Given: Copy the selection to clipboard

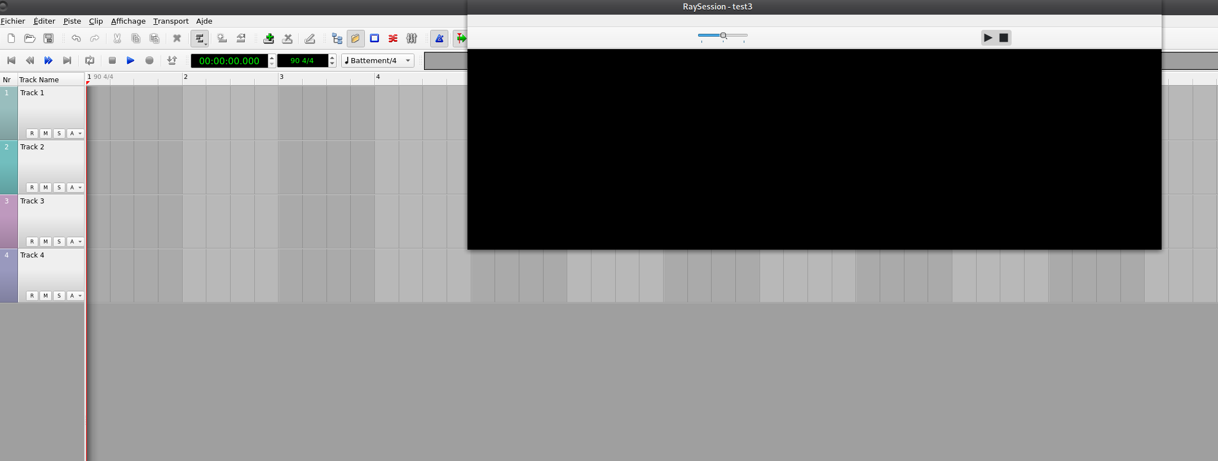Looking at the screenshot, I should point(136,38).
